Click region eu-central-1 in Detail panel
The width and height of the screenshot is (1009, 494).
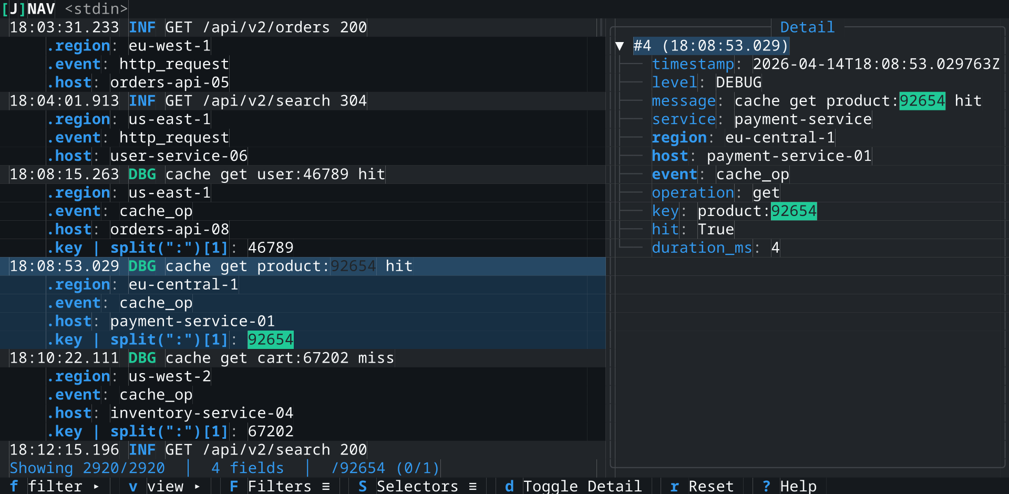click(744, 138)
